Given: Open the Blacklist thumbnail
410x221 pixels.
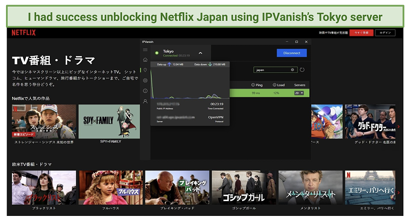Looking at the screenshot, I should 44,187.
